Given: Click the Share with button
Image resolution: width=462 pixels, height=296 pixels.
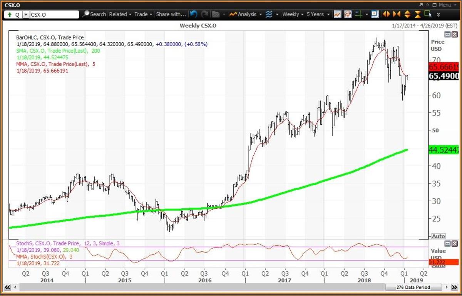Looking at the screenshot, I should (171, 14).
